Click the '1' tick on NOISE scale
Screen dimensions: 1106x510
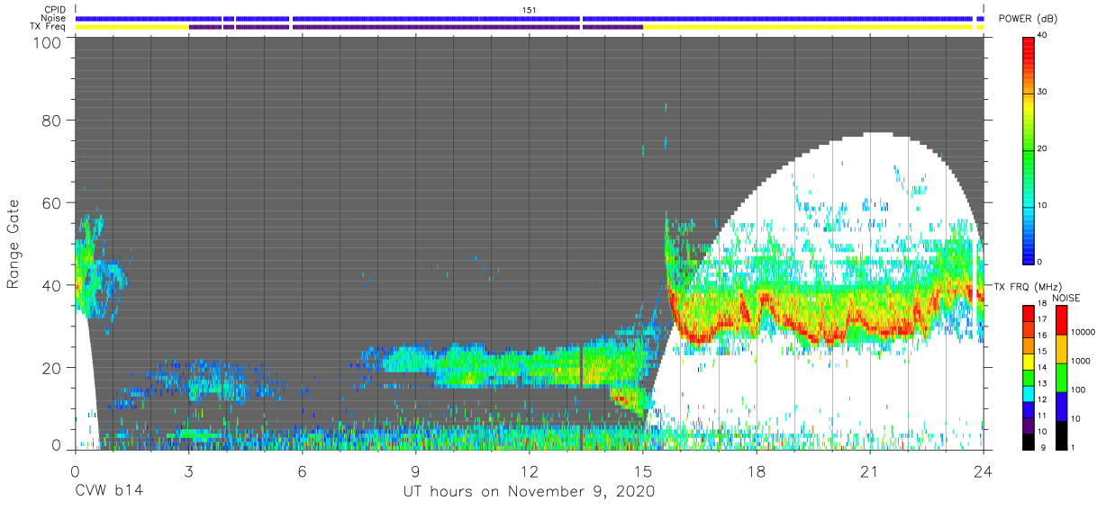(1073, 448)
